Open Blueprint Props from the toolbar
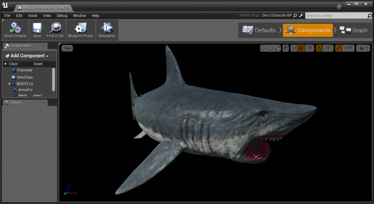 tap(80, 28)
